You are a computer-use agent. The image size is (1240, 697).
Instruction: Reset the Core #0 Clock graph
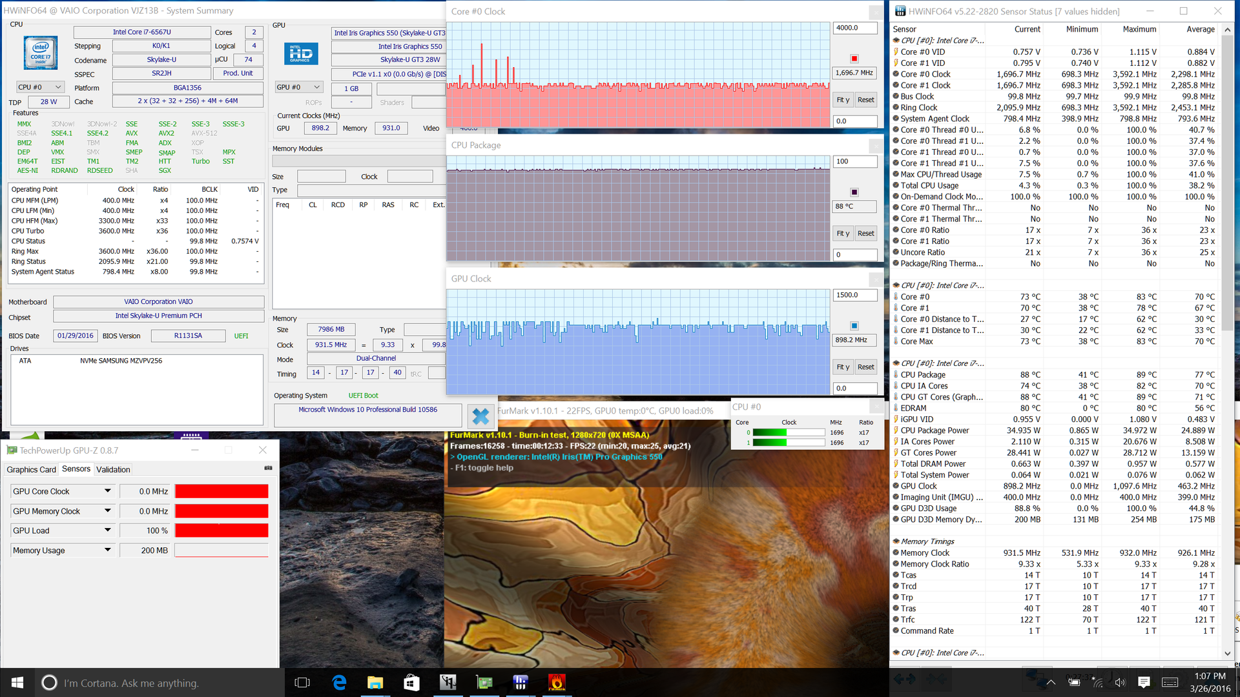tap(865, 100)
